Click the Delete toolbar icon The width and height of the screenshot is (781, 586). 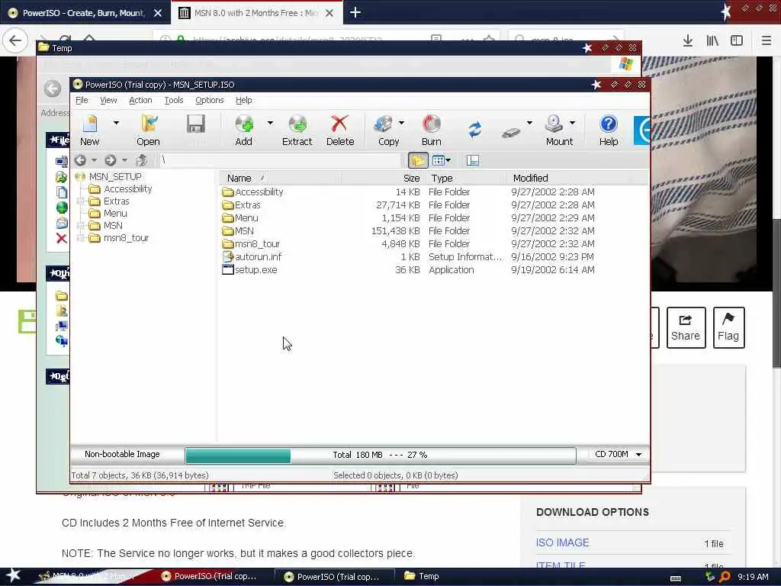340,130
